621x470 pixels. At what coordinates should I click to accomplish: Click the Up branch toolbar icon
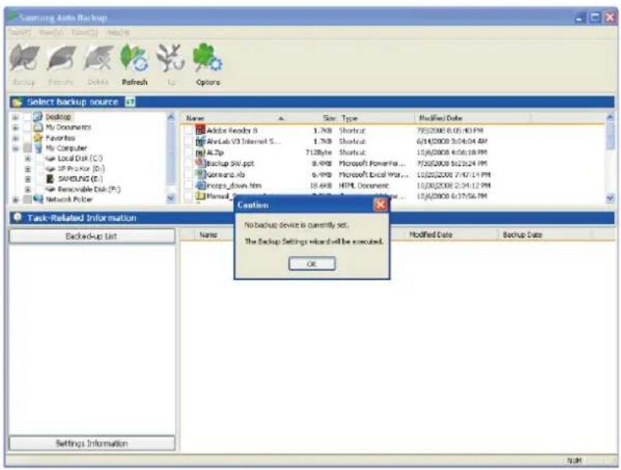coord(170,58)
